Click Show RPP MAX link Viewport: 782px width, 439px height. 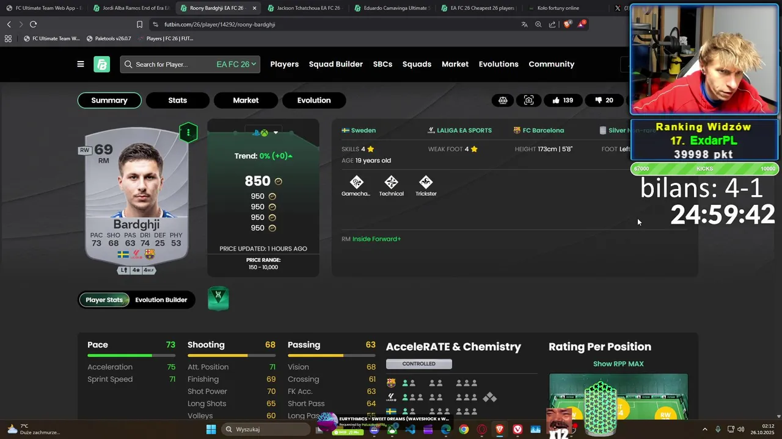[618, 364]
